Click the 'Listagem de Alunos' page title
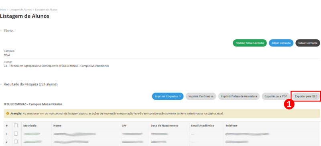Screen dimensions: 321x146 coord(24,16)
